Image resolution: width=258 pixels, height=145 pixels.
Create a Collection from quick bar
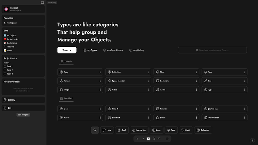pyautogui.click(x=203, y=130)
